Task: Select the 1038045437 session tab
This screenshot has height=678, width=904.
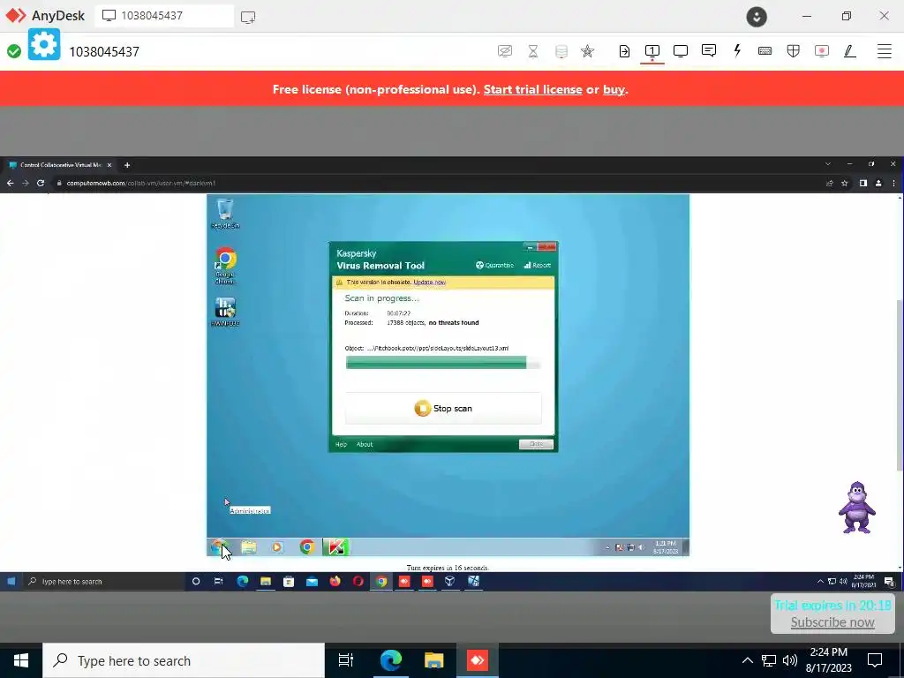Action: click(x=164, y=16)
